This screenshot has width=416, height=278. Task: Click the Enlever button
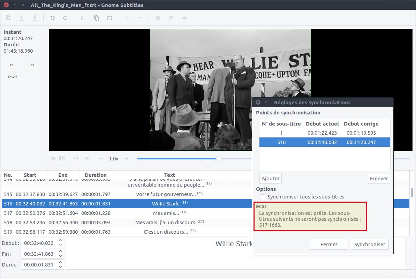379,179
